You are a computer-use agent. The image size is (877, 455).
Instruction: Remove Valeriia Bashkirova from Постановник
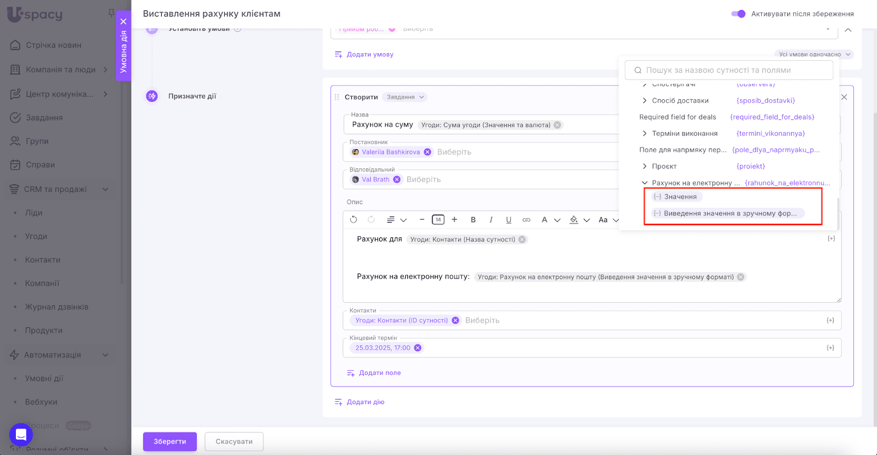coord(428,152)
